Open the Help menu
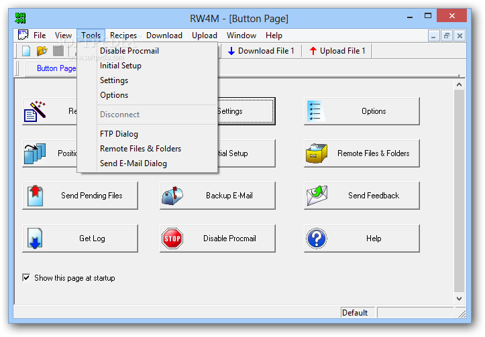Image resolution: width=485 pixels, height=337 pixels. [x=274, y=36]
